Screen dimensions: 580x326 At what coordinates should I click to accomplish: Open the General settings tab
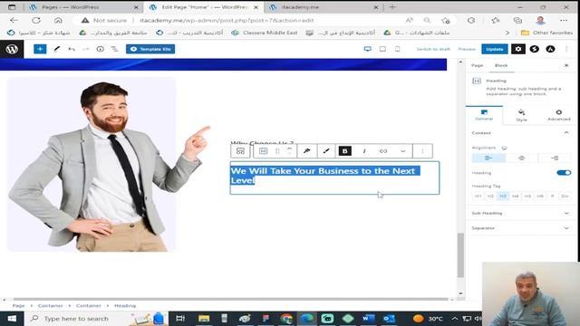[484, 115]
